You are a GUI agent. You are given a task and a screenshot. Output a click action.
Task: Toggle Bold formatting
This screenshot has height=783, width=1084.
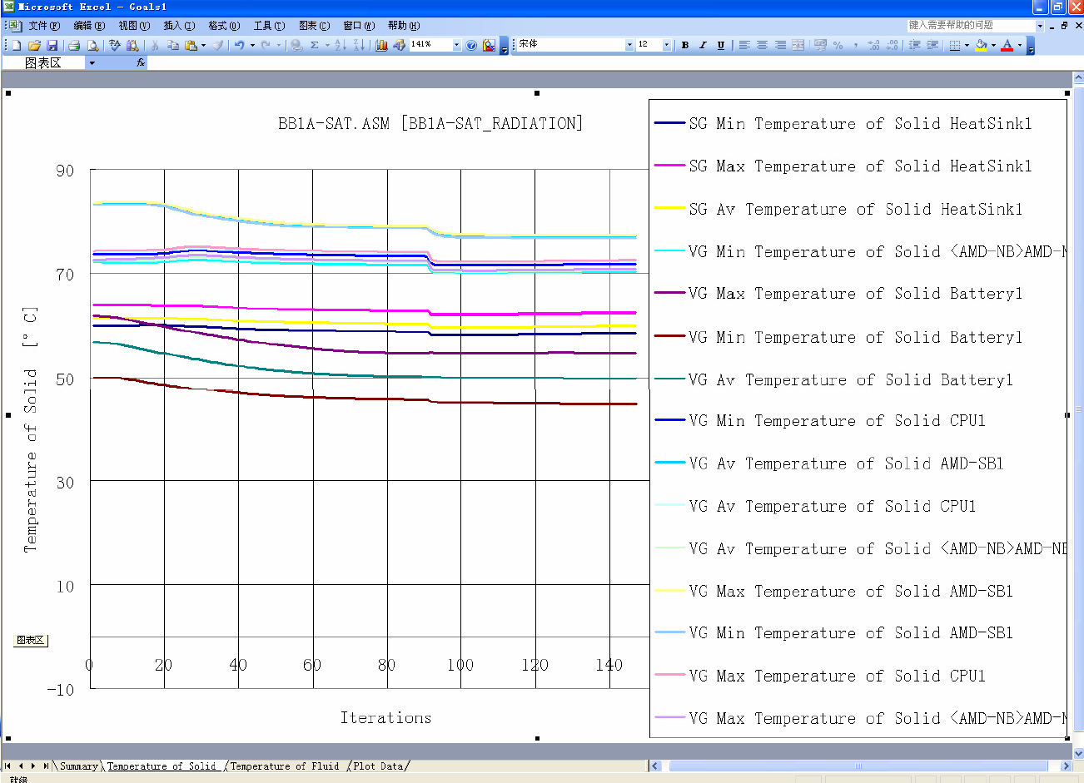[684, 45]
